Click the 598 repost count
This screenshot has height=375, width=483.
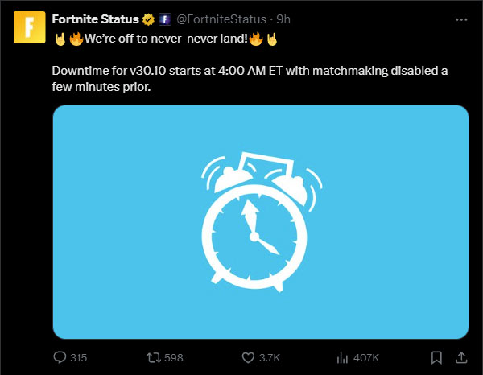click(x=174, y=357)
